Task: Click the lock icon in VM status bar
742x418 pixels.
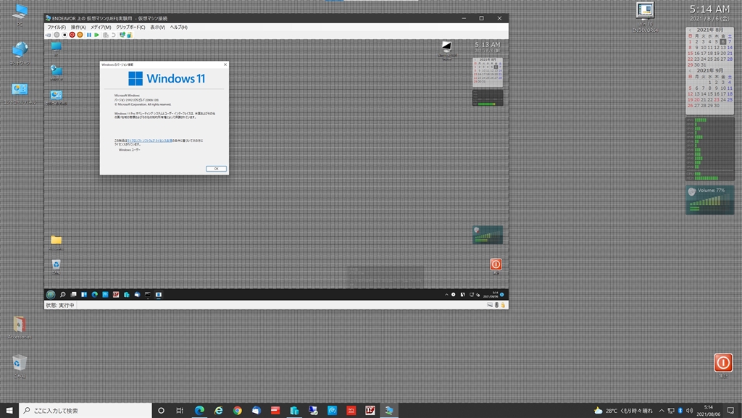Action: point(503,306)
